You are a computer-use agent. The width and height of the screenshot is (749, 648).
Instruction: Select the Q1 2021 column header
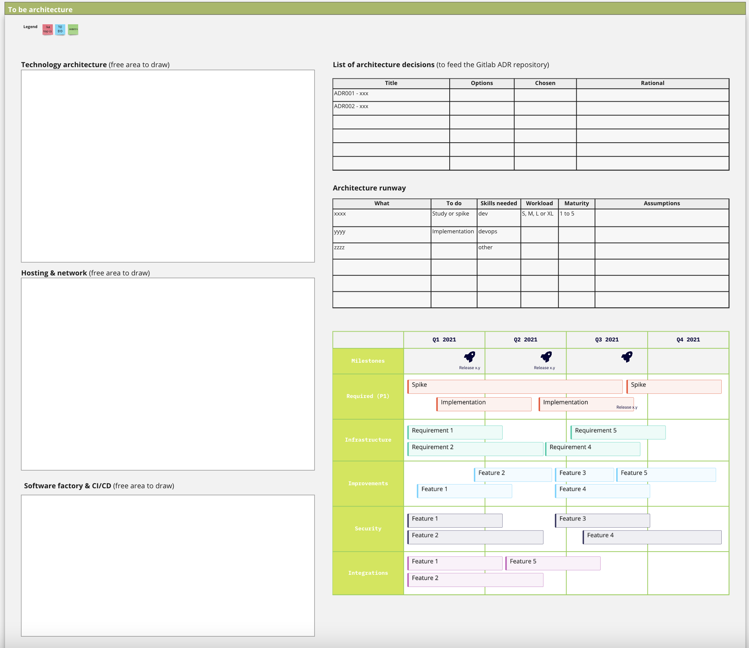pyautogui.click(x=444, y=340)
